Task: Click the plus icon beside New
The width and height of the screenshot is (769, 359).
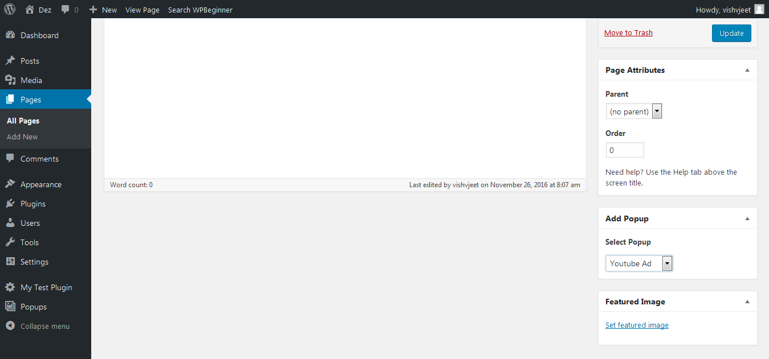Action: tap(93, 10)
